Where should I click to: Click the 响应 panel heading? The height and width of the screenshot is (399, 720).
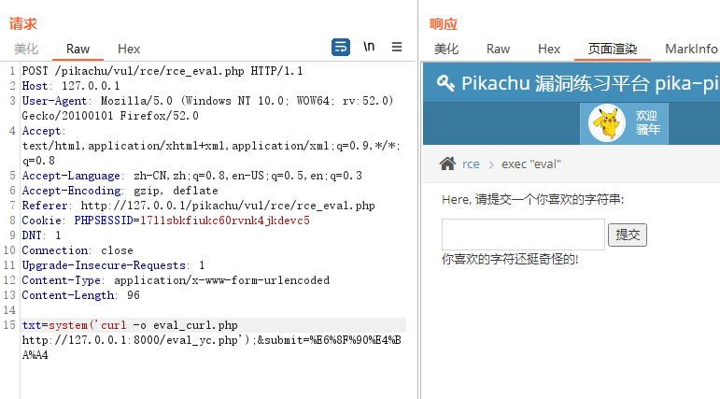pos(444,24)
